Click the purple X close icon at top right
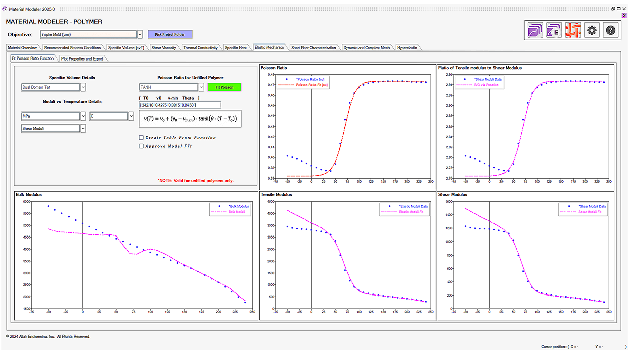Viewport: 629px width, 354px height. pos(624,16)
